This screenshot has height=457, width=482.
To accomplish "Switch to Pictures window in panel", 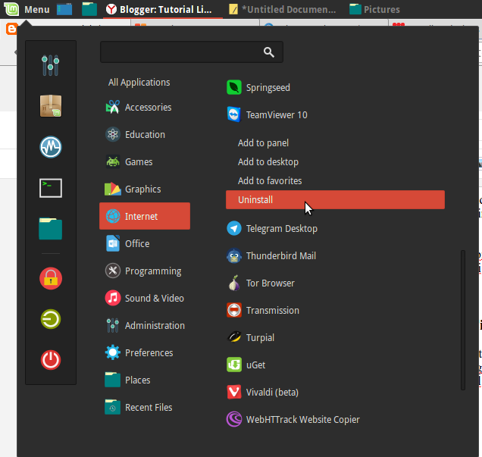I will [x=374, y=9].
